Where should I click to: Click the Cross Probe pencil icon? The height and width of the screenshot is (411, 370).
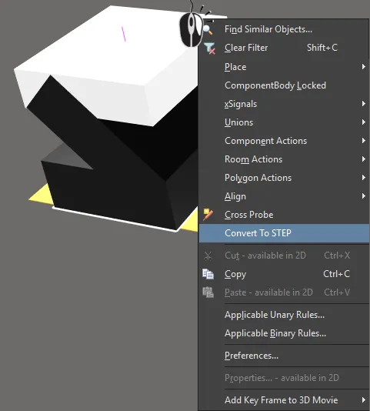click(208, 215)
